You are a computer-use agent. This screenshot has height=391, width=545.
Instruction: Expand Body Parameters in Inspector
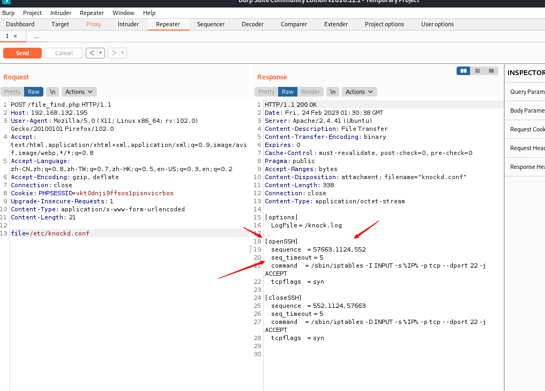point(525,110)
